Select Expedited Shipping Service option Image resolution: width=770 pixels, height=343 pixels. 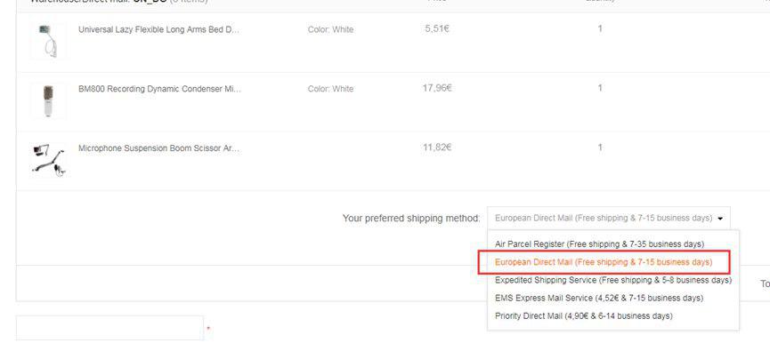click(x=613, y=280)
